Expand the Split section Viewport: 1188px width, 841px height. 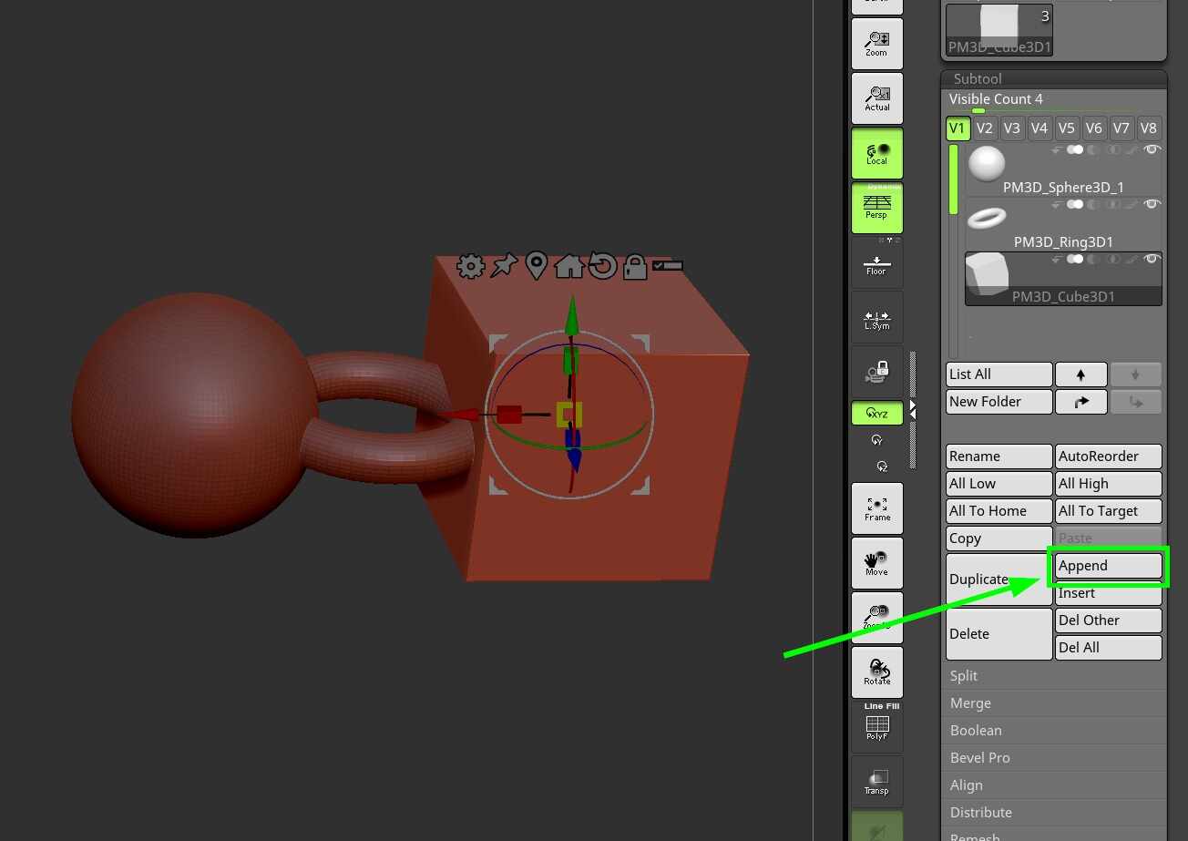[x=963, y=676]
